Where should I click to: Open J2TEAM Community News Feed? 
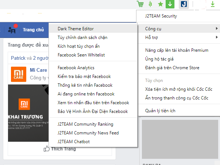click(93, 133)
